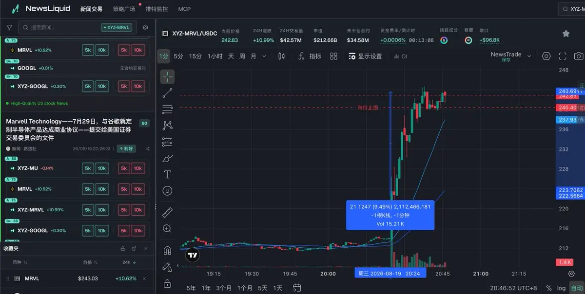Set chart range to 3个月
The image size is (585, 294).
click(x=224, y=288)
